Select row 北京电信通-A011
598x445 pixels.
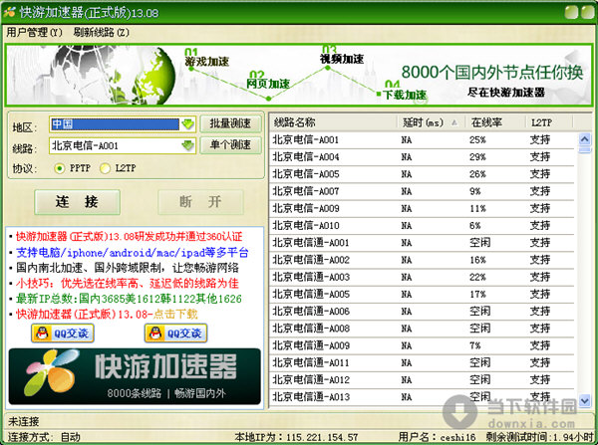tap(422, 362)
